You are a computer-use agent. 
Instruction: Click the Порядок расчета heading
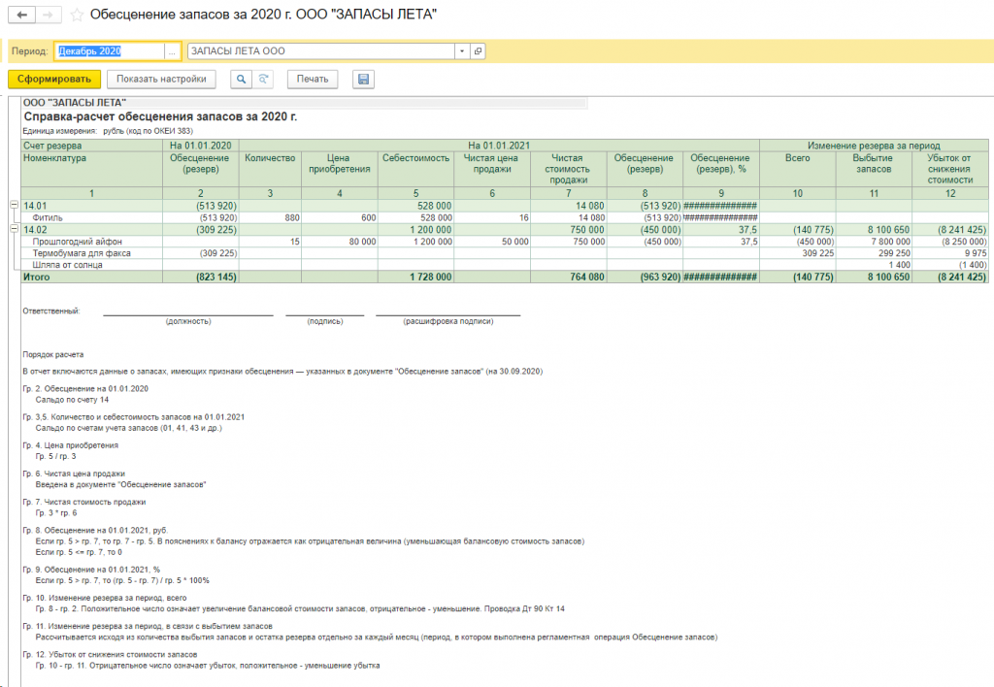[53, 355]
